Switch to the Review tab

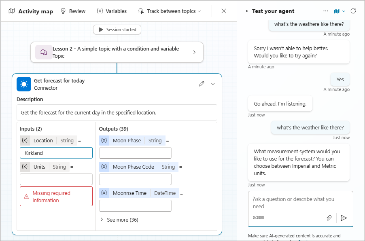pos(73,11)
